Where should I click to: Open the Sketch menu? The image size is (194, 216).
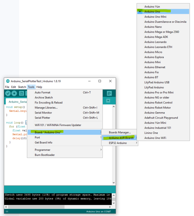[x=22, y=87]
